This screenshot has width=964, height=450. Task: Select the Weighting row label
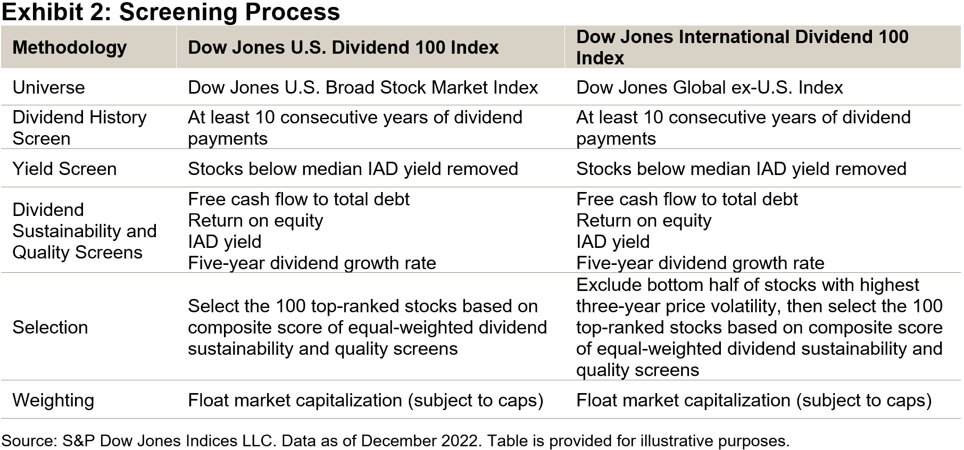click(x=53, y=400)
